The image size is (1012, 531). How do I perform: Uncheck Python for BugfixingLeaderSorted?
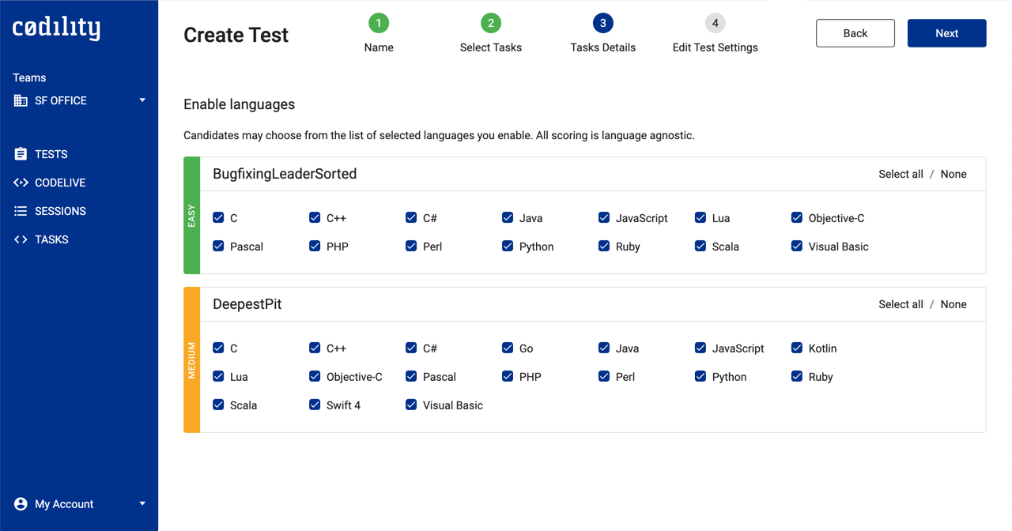508,247
